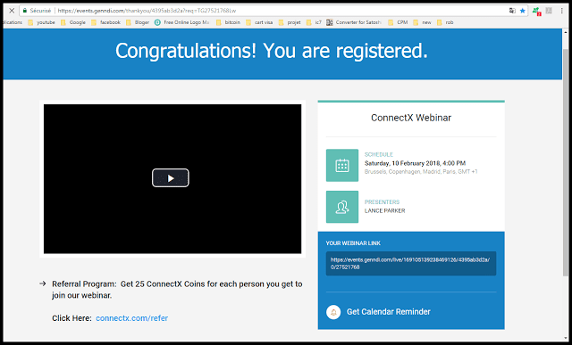Image resolution: width=572 pixels, height=345 pixels.
Task: Click the translate page icon
Action: (512, 11)
